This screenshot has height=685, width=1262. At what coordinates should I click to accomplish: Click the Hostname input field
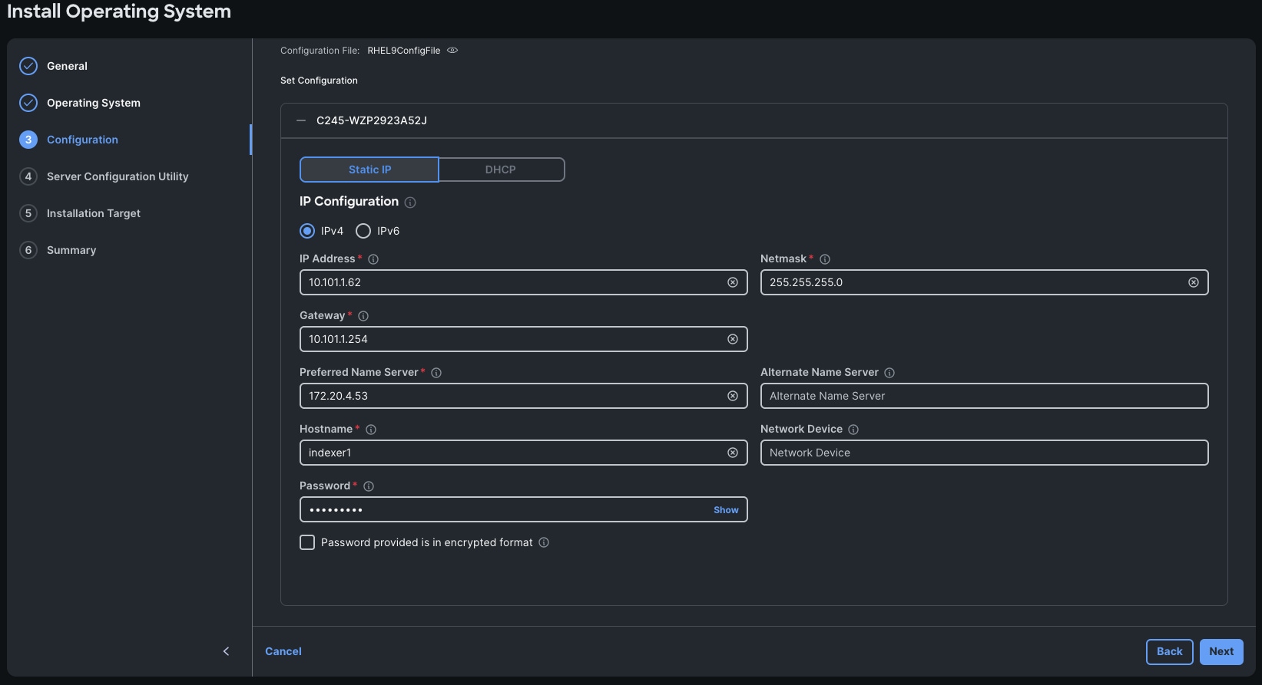(x=523, y=453)
